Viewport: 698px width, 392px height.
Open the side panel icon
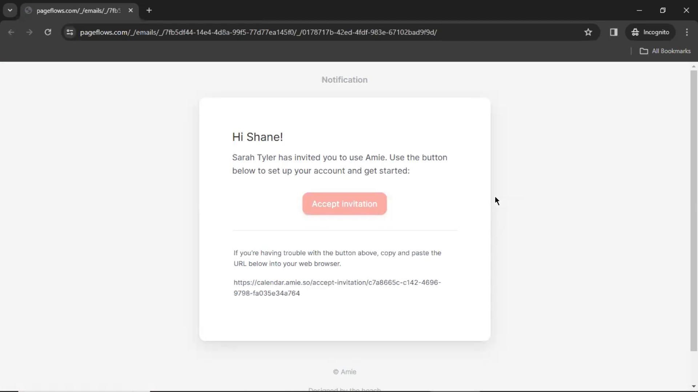coord(614,32)
